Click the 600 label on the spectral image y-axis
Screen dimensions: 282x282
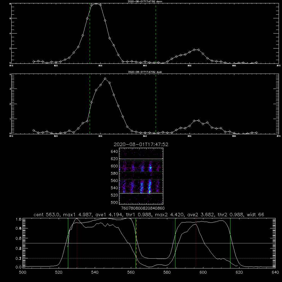(x=114, y=166)
